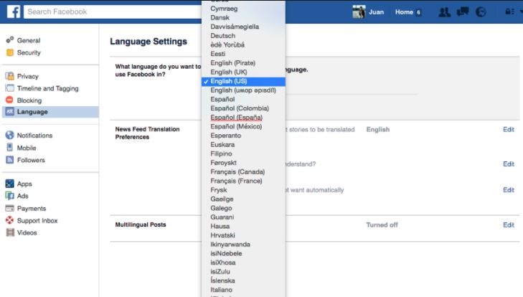Click the Followers feed icon
The image size is (523, 297).
point(9,160)
